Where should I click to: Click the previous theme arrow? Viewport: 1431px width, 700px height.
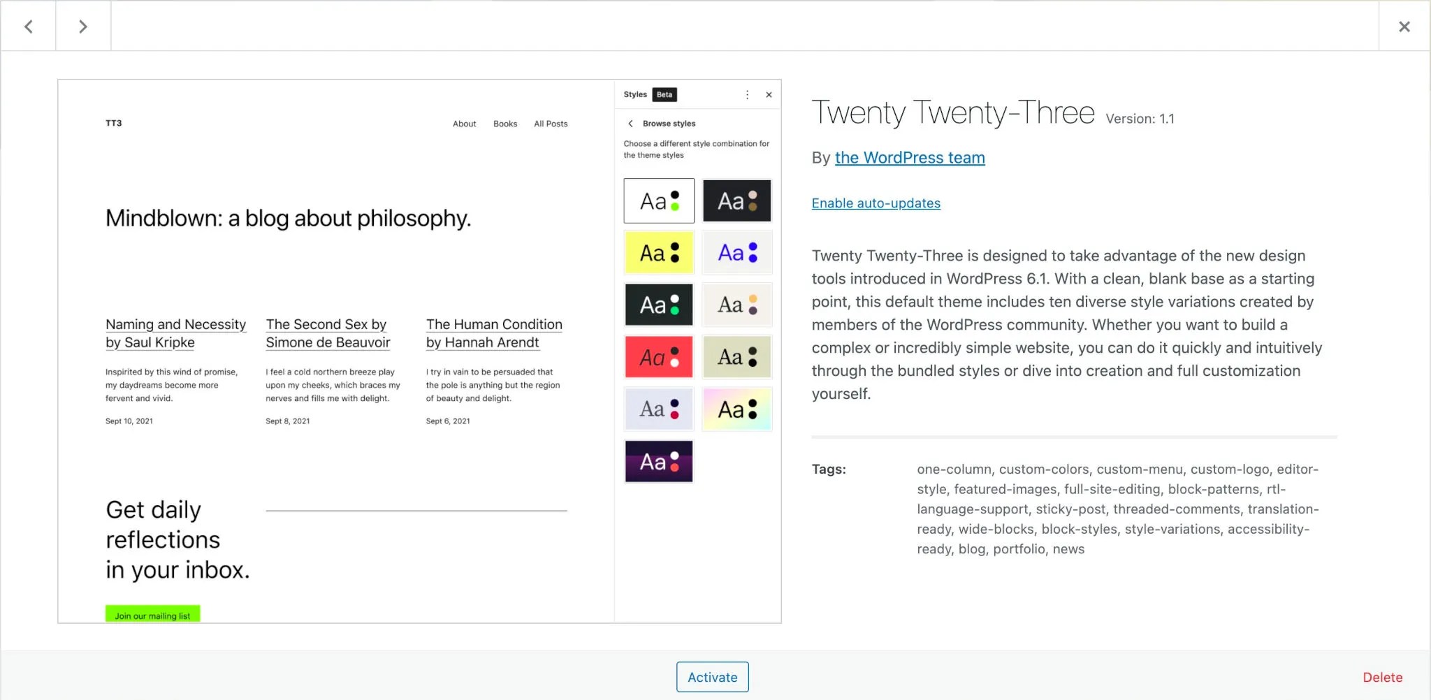[29, 26]
